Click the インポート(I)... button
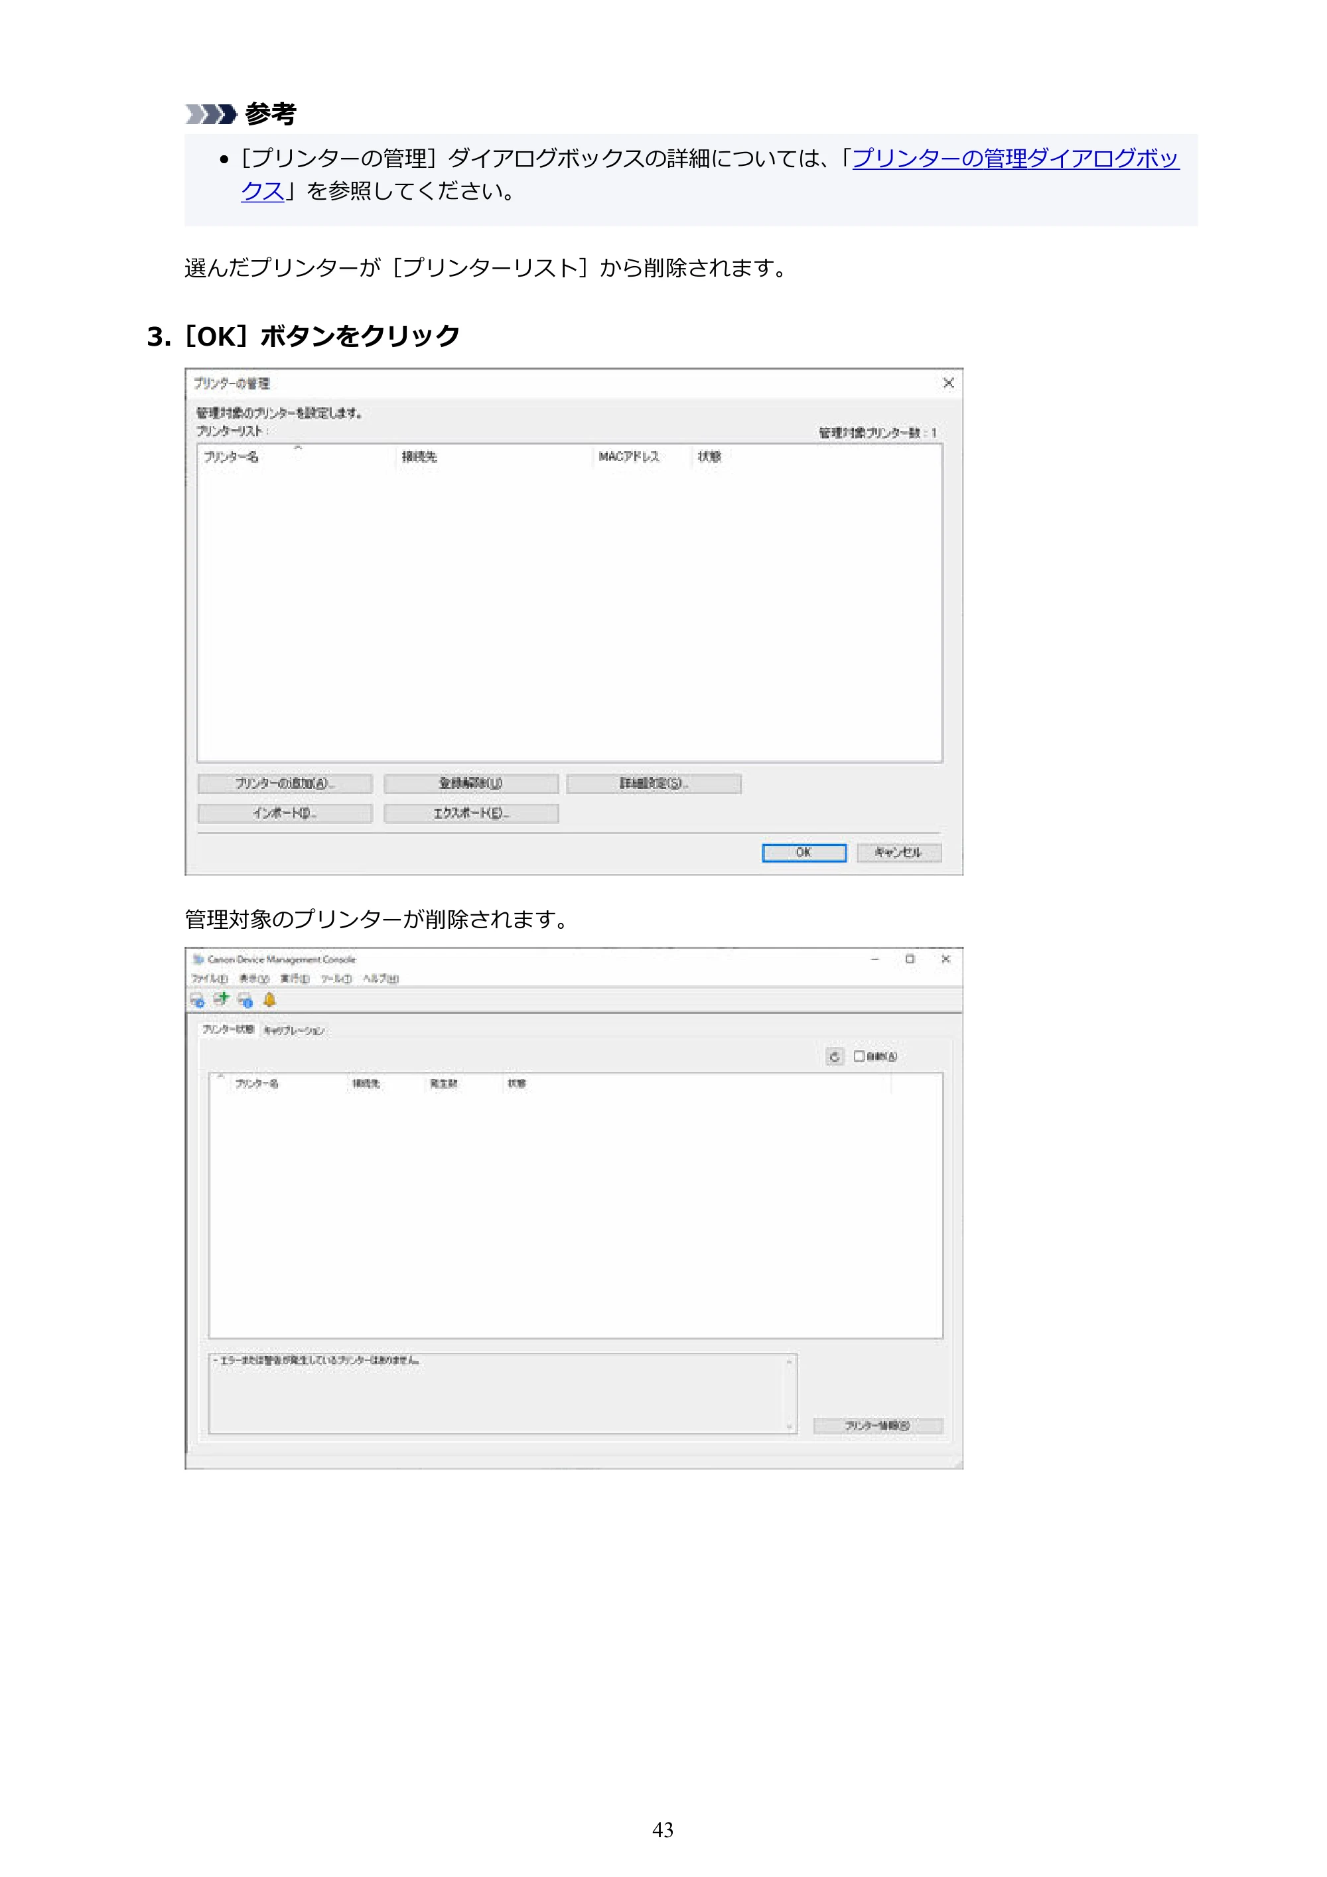The width and height of the screenshot is (1327, 1877). [285, 813]
